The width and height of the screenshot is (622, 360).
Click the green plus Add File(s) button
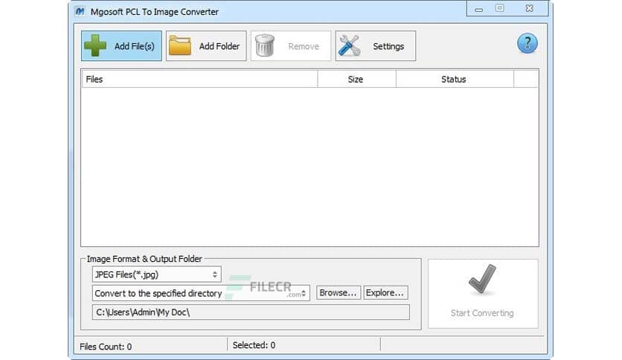[121, 46]
